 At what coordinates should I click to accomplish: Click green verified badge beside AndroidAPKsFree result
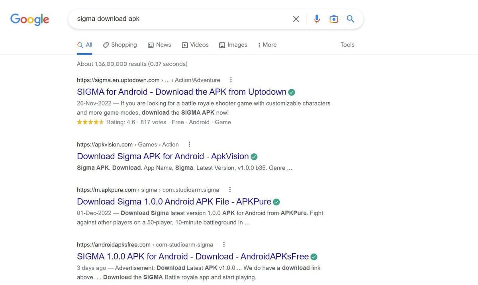tap(314, 257)
